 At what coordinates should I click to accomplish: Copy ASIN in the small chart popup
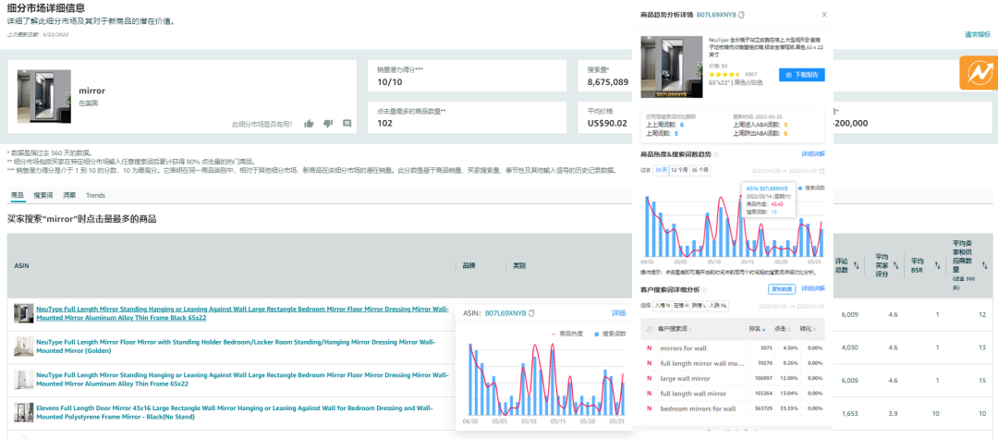532,313
